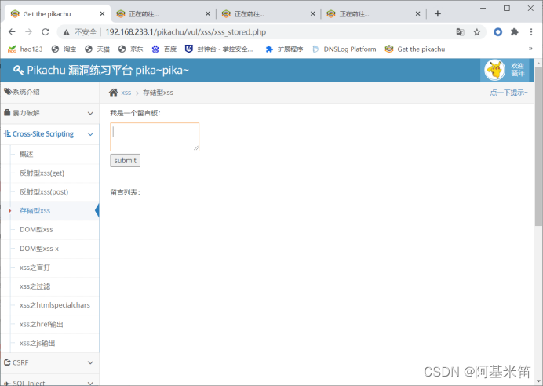
Task: Show more bookmarks with the double chevron
Action: pos(530,49)
